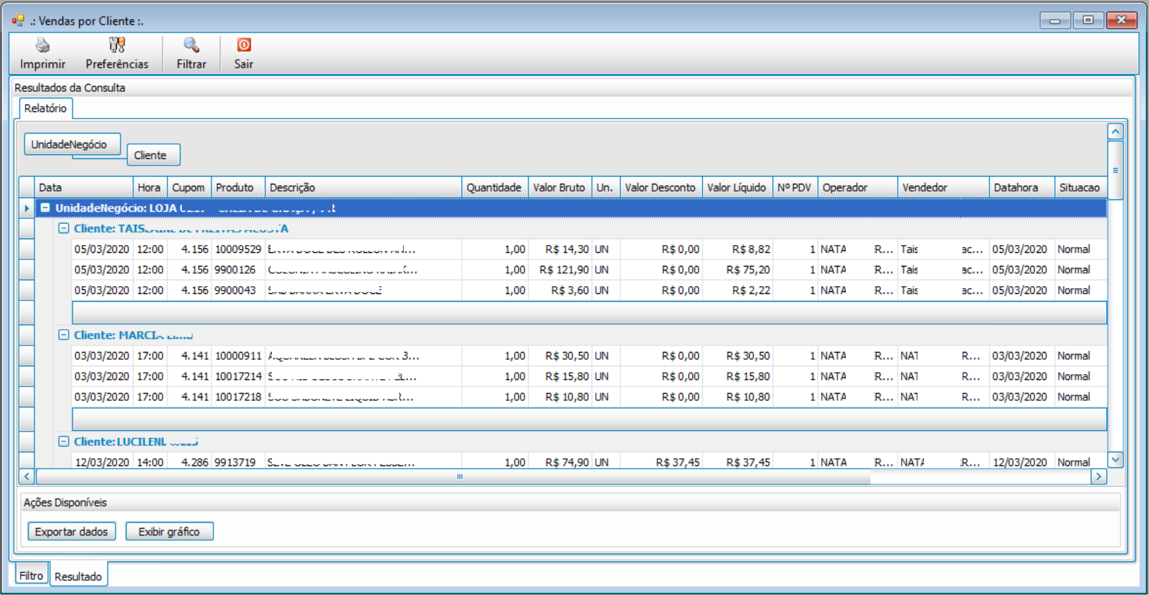The width and height of the screenshot is (1149, 595).
Task: Click the horizontal scrollbar thumb
Action: click(453, 476)
